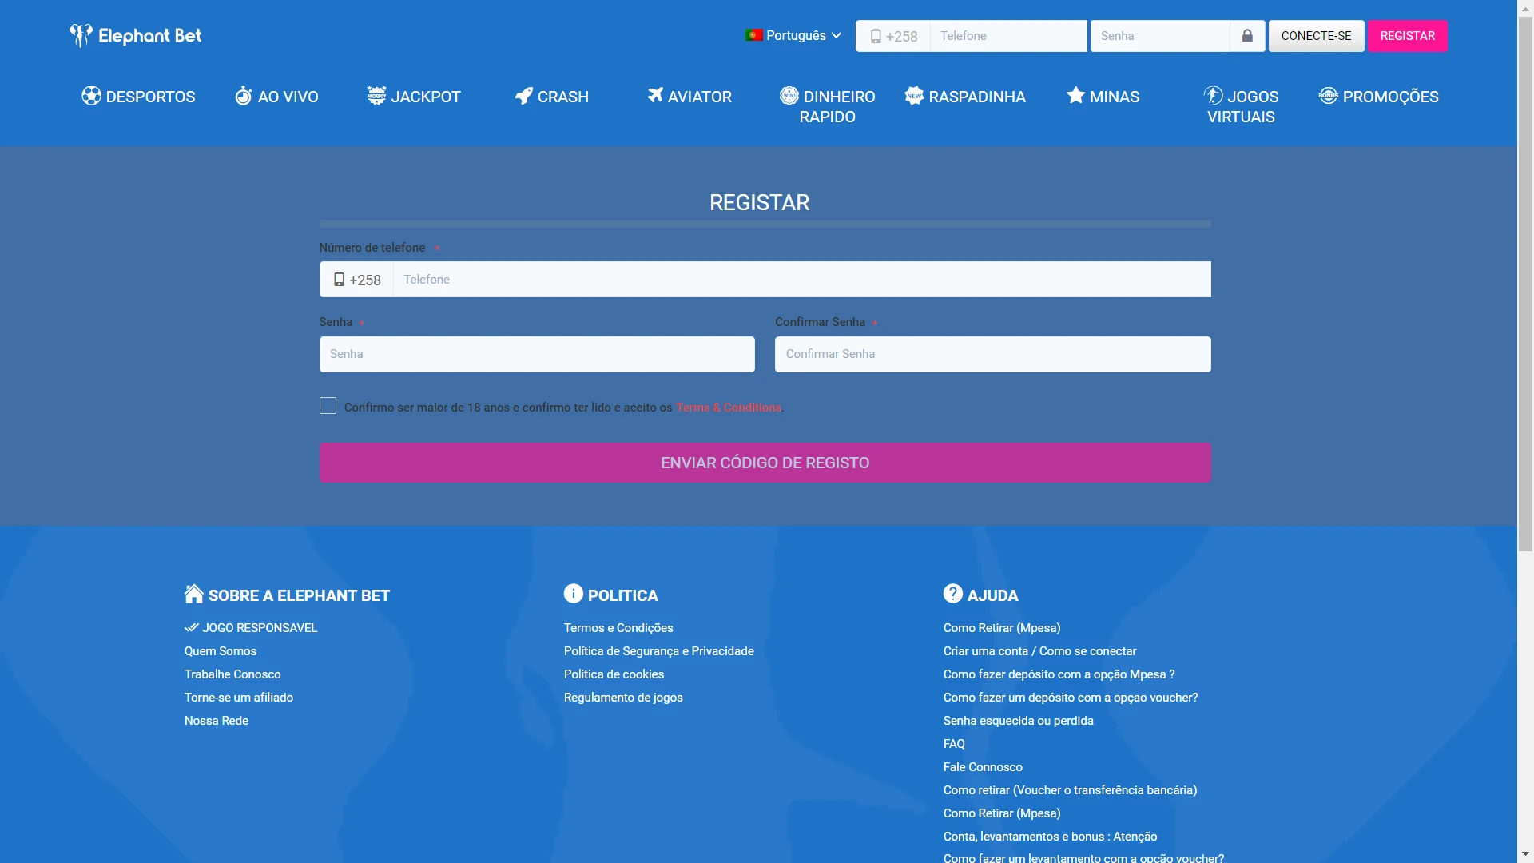Click the phone icon in header +258 prefix
Viewport: 1534px width, 863px height.
876,37
